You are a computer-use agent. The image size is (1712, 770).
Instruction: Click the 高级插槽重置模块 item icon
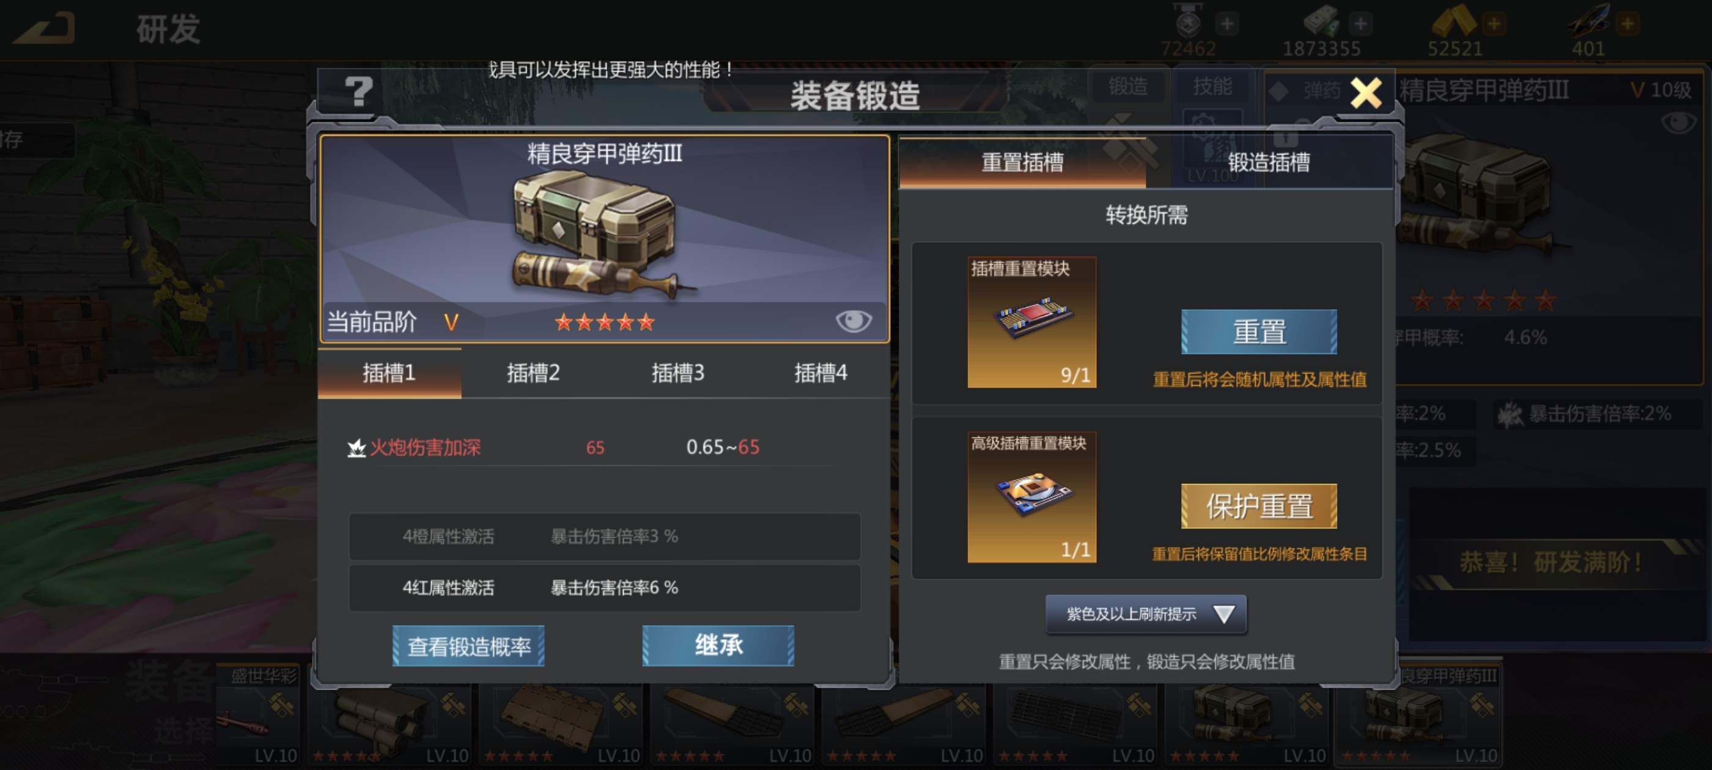(1031, 497)
